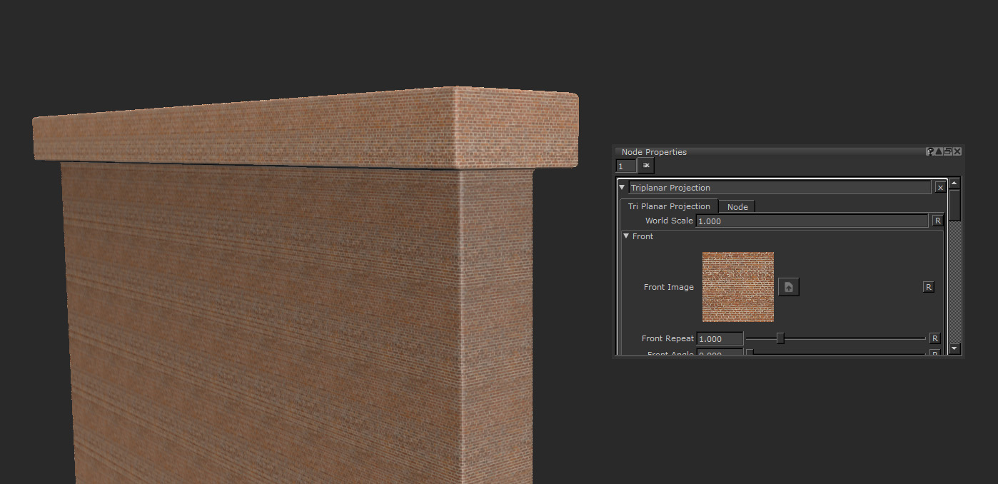The image size is (998, 484).
Task: Reset the Front Image with its R button
Action: [x=928, y=287]
